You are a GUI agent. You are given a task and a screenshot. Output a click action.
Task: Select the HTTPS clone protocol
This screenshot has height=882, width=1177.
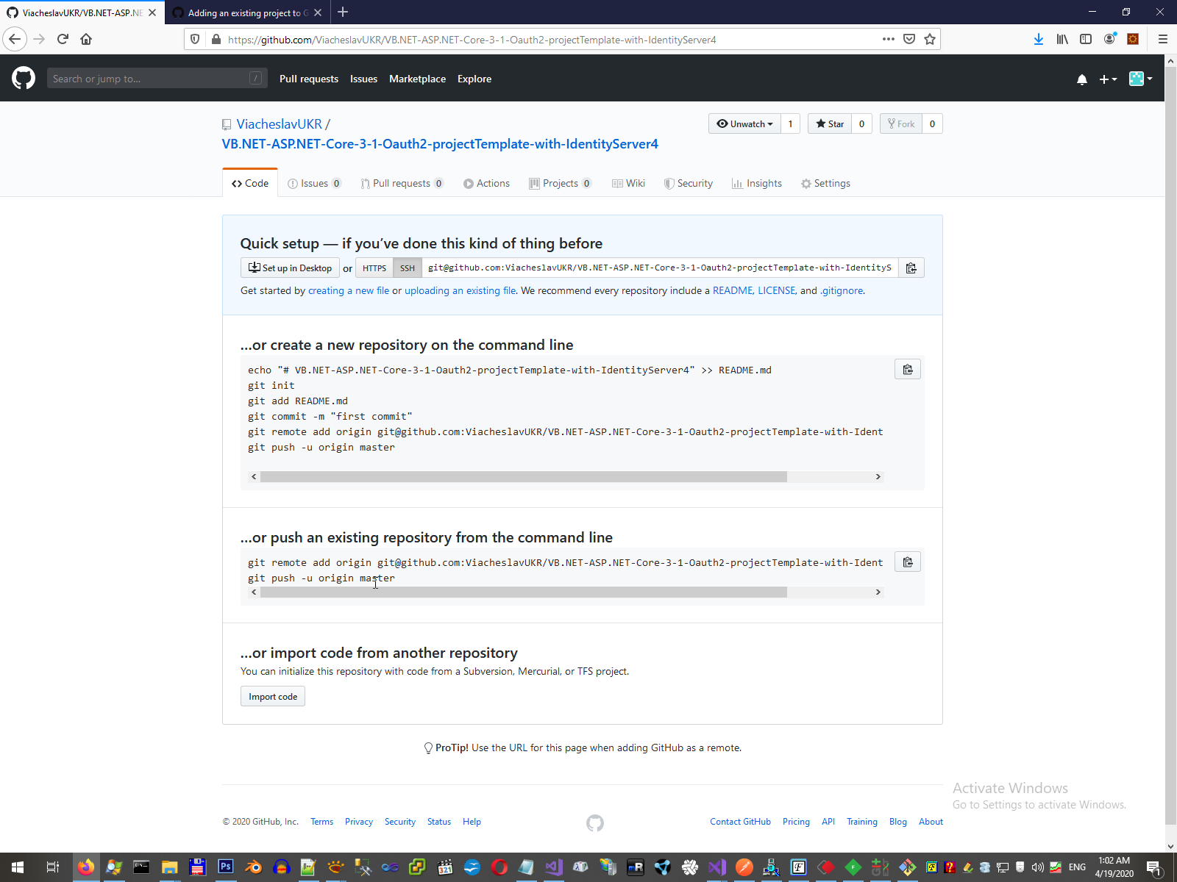[x=374, y=268]
